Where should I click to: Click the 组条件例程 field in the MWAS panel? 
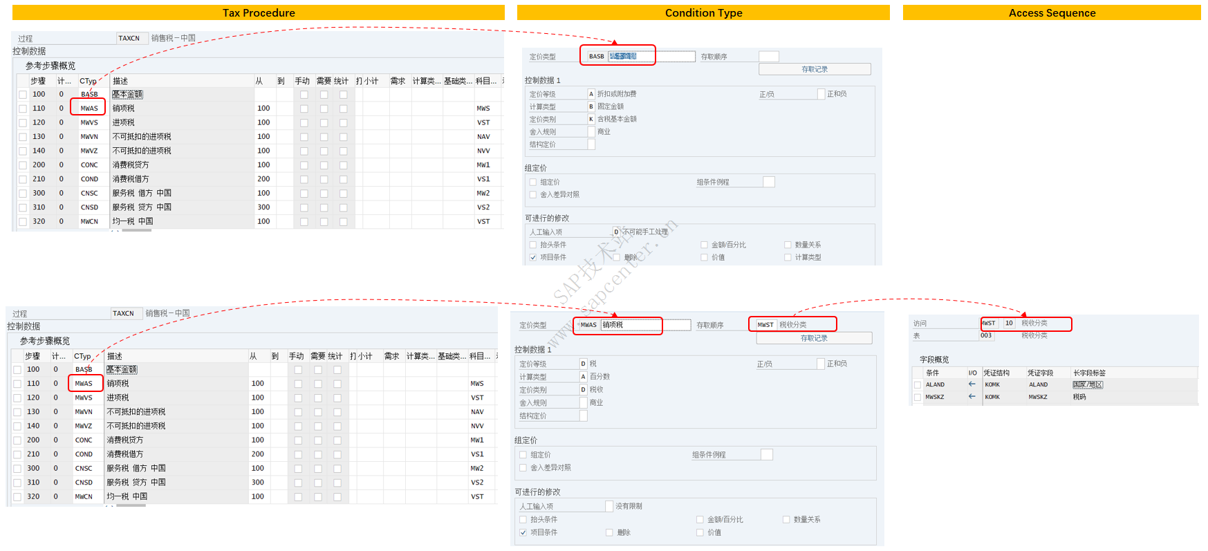[x=766, y=454]
